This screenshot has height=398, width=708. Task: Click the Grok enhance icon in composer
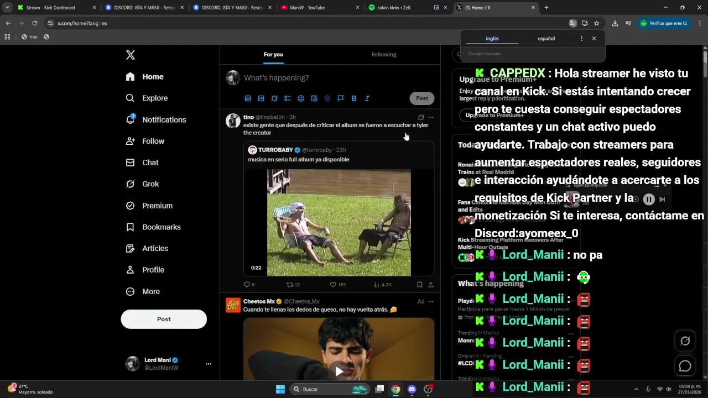(274, 98)
